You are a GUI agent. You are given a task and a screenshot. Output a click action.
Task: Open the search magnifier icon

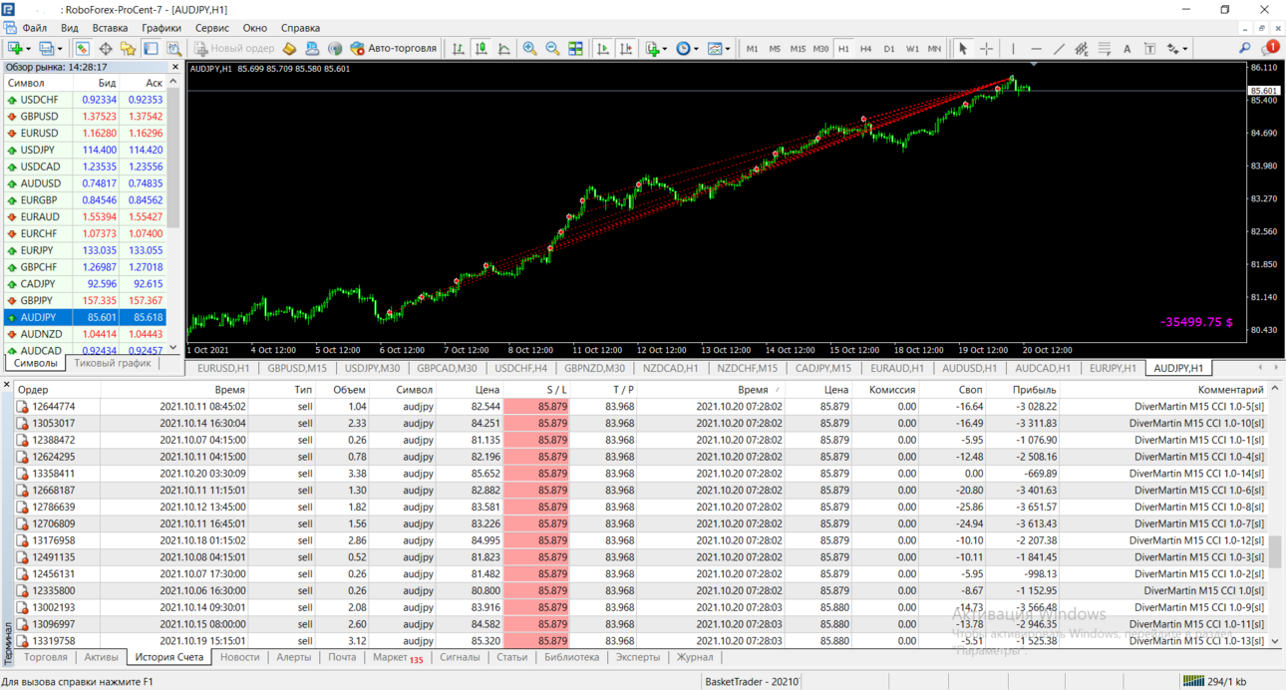point(1245,48)
